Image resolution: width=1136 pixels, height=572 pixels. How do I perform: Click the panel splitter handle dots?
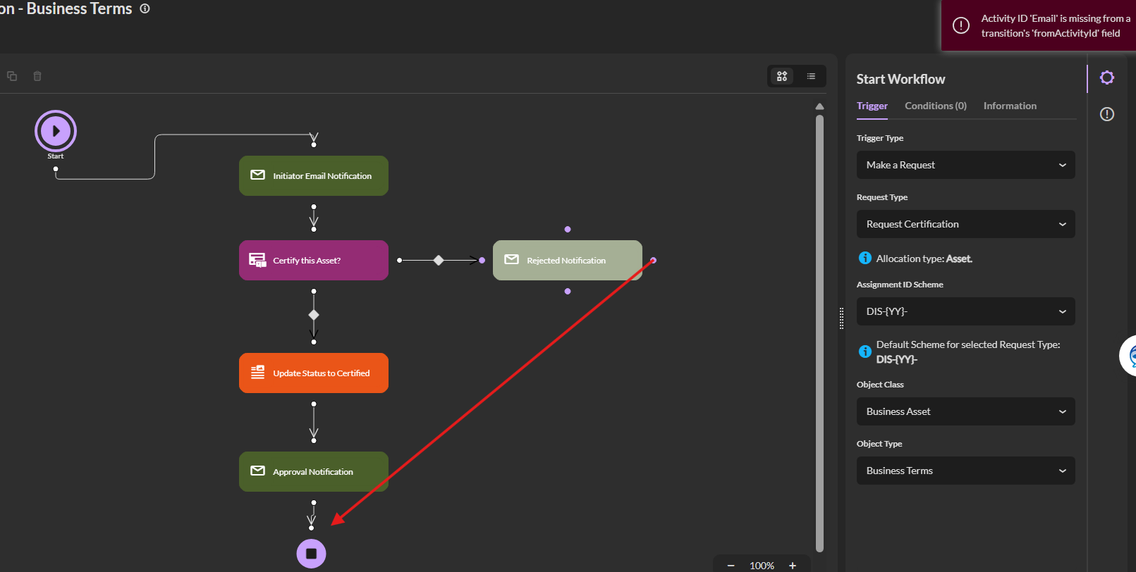click(841, 318)
